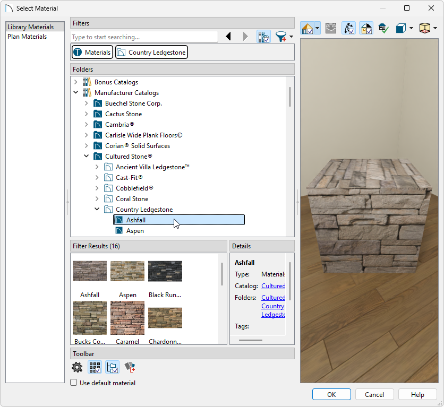444x407 pixels.
Task: Switch to the Library Materials tab
Action: [x=35, y=26]
